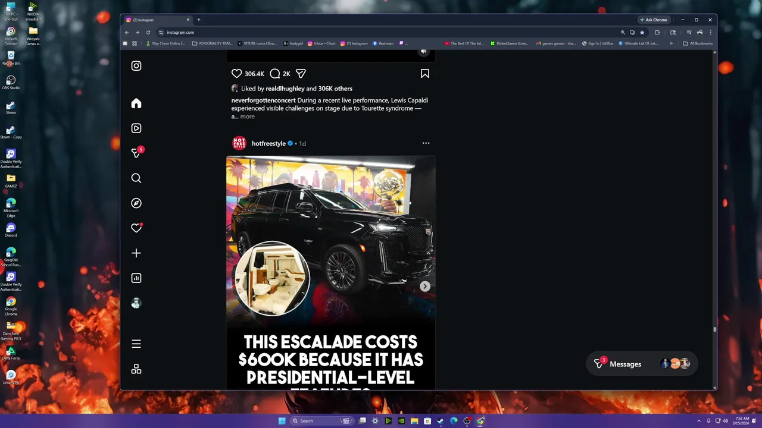The image size is (762, 428).
Task: Reload the Instagram page
Action: pos(148,33)
